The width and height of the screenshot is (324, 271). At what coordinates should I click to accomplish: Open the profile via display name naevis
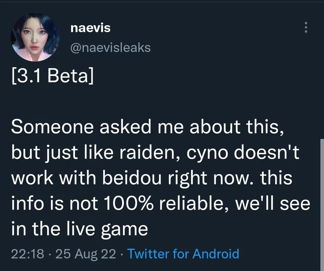click(90, 28)
